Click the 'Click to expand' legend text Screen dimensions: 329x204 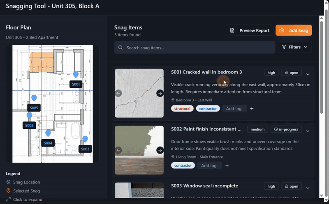pyautogui.click(x=28, y=199)
